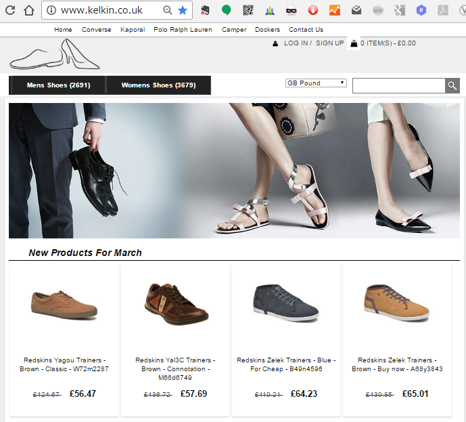Open the Converse menu item

96,30
